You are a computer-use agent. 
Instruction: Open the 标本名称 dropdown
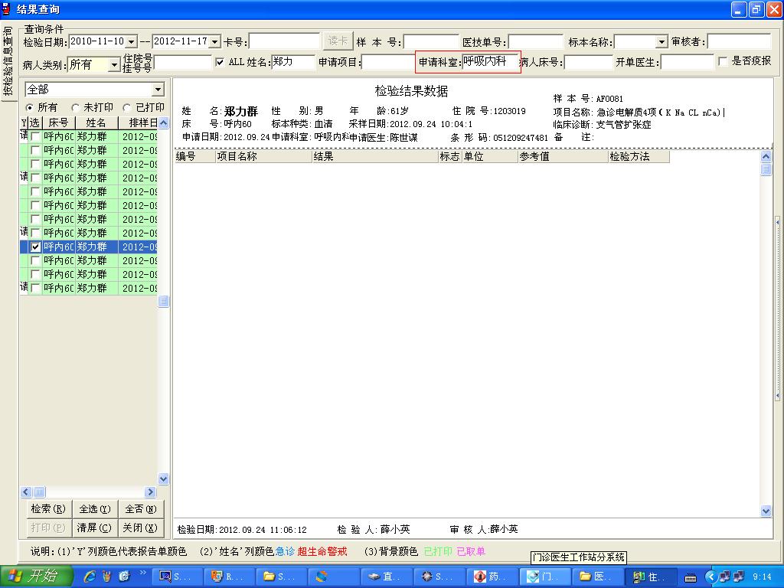(661, 41)
